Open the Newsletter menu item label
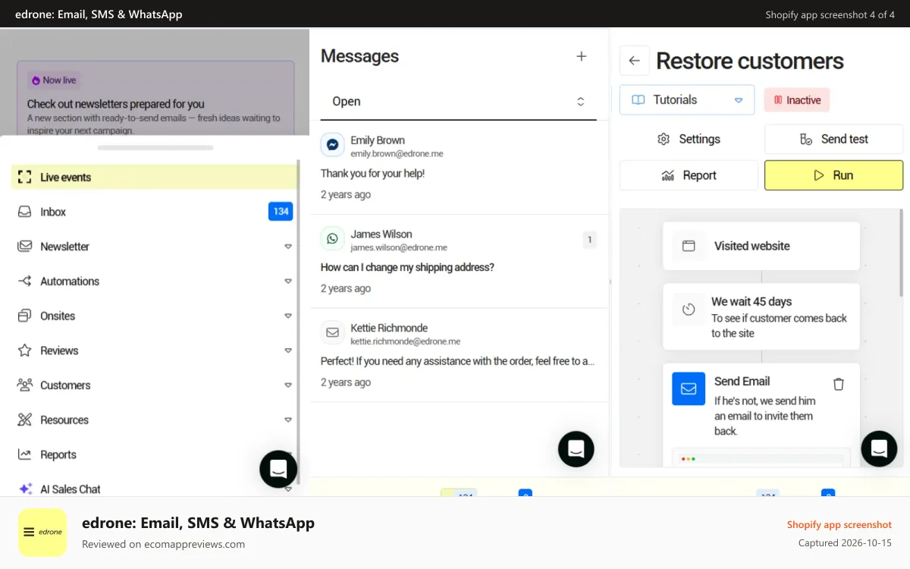This screenshot has height=569, width=910. coord(64,247)
